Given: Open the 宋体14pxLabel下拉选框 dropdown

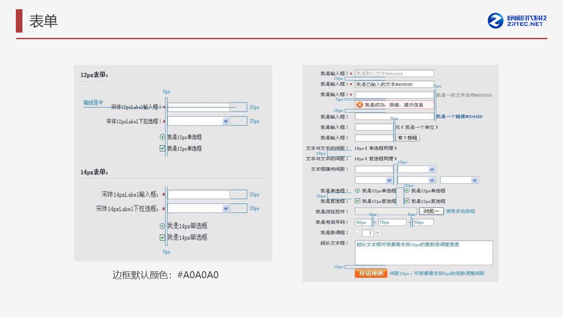Looking at the screenshot, I should (226, 208).
